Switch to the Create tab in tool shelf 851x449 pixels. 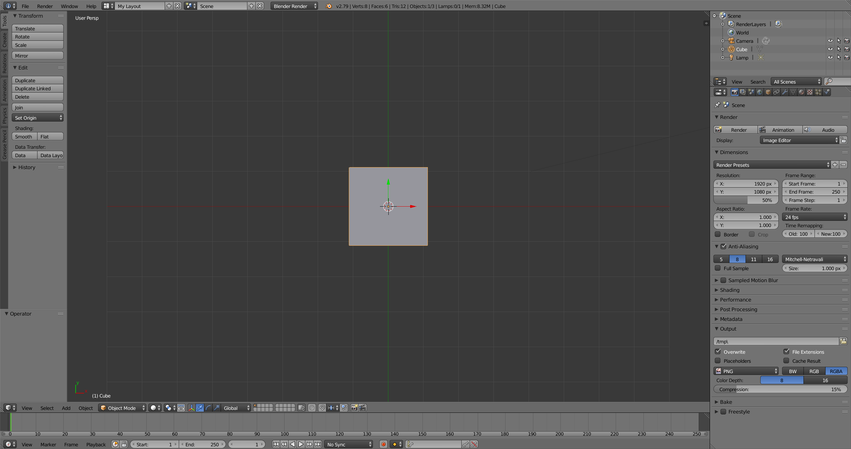4,39
